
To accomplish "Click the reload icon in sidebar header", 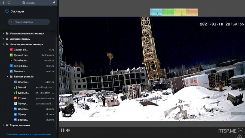I will tap(9, 2).
